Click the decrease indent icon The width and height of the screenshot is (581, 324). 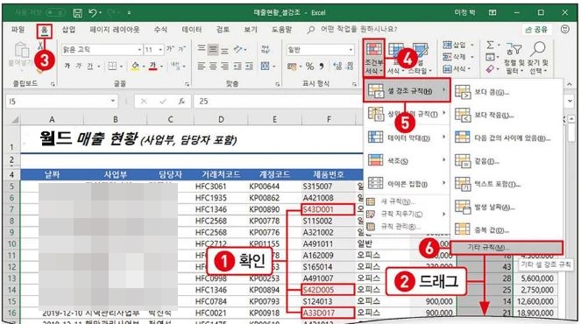pyautogui.click(x=237, y=66)
